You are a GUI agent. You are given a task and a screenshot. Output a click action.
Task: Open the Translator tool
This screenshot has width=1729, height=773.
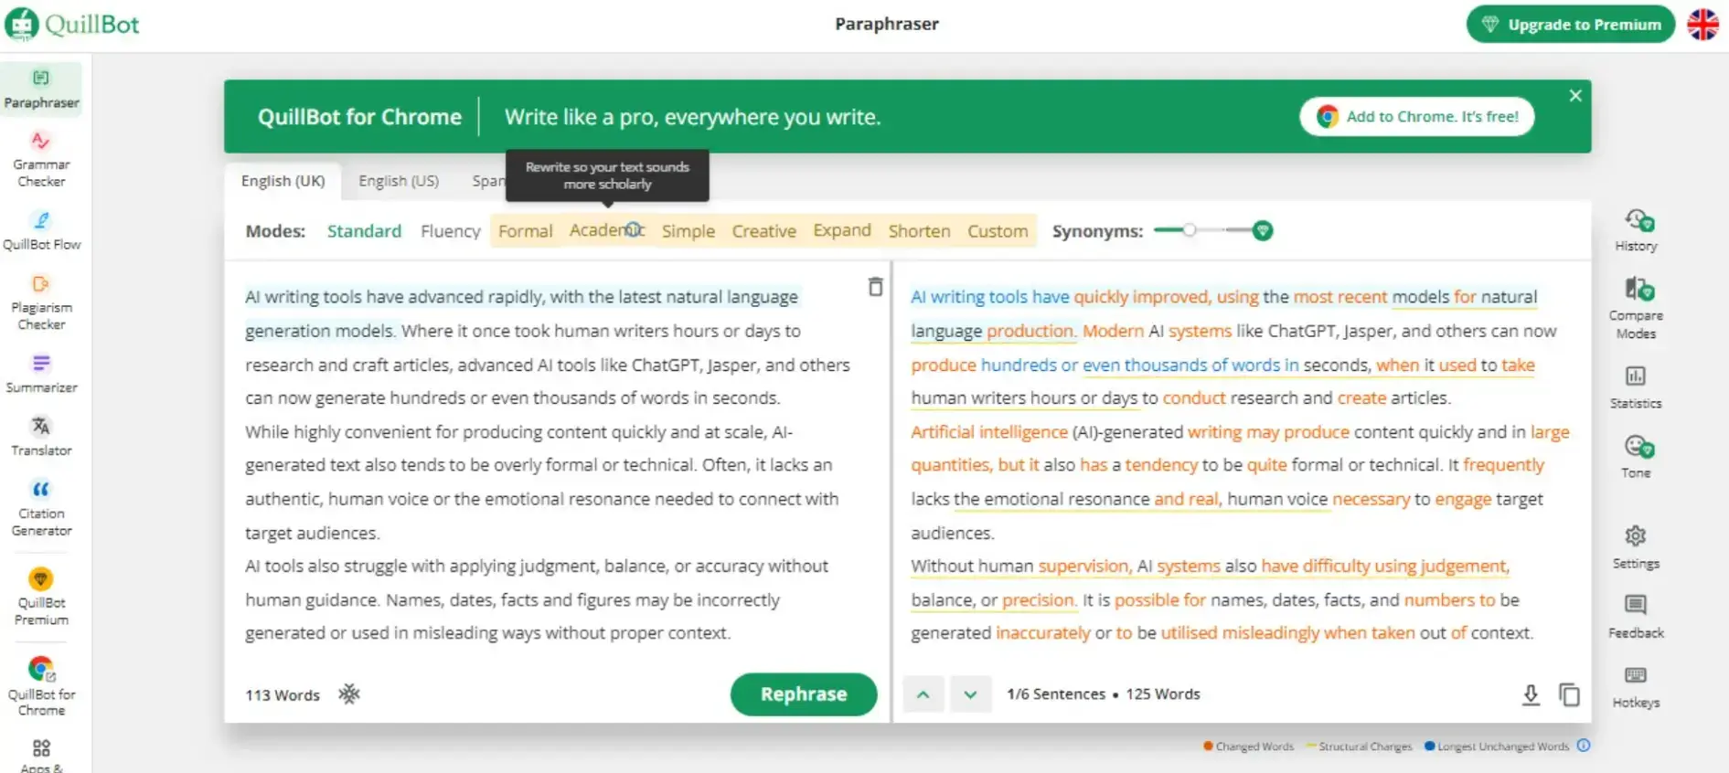coord(41,435)
